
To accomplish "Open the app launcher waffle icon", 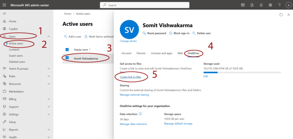I will click(x=4, y=5).
